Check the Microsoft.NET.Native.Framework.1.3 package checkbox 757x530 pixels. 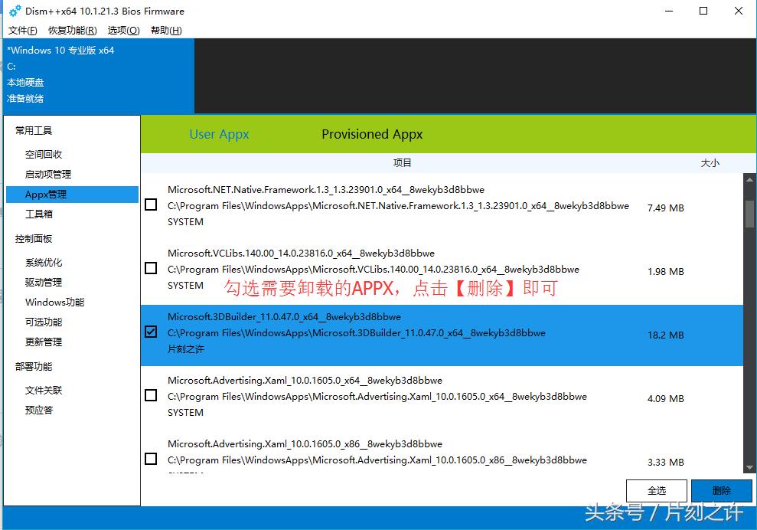pyautogui.click(x=151, y=204)
